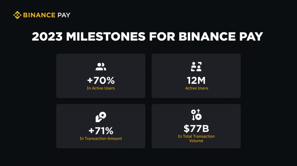This screenshot has width=297, height=166.
Task: Select the +70% figure
Action: (101, 80)
